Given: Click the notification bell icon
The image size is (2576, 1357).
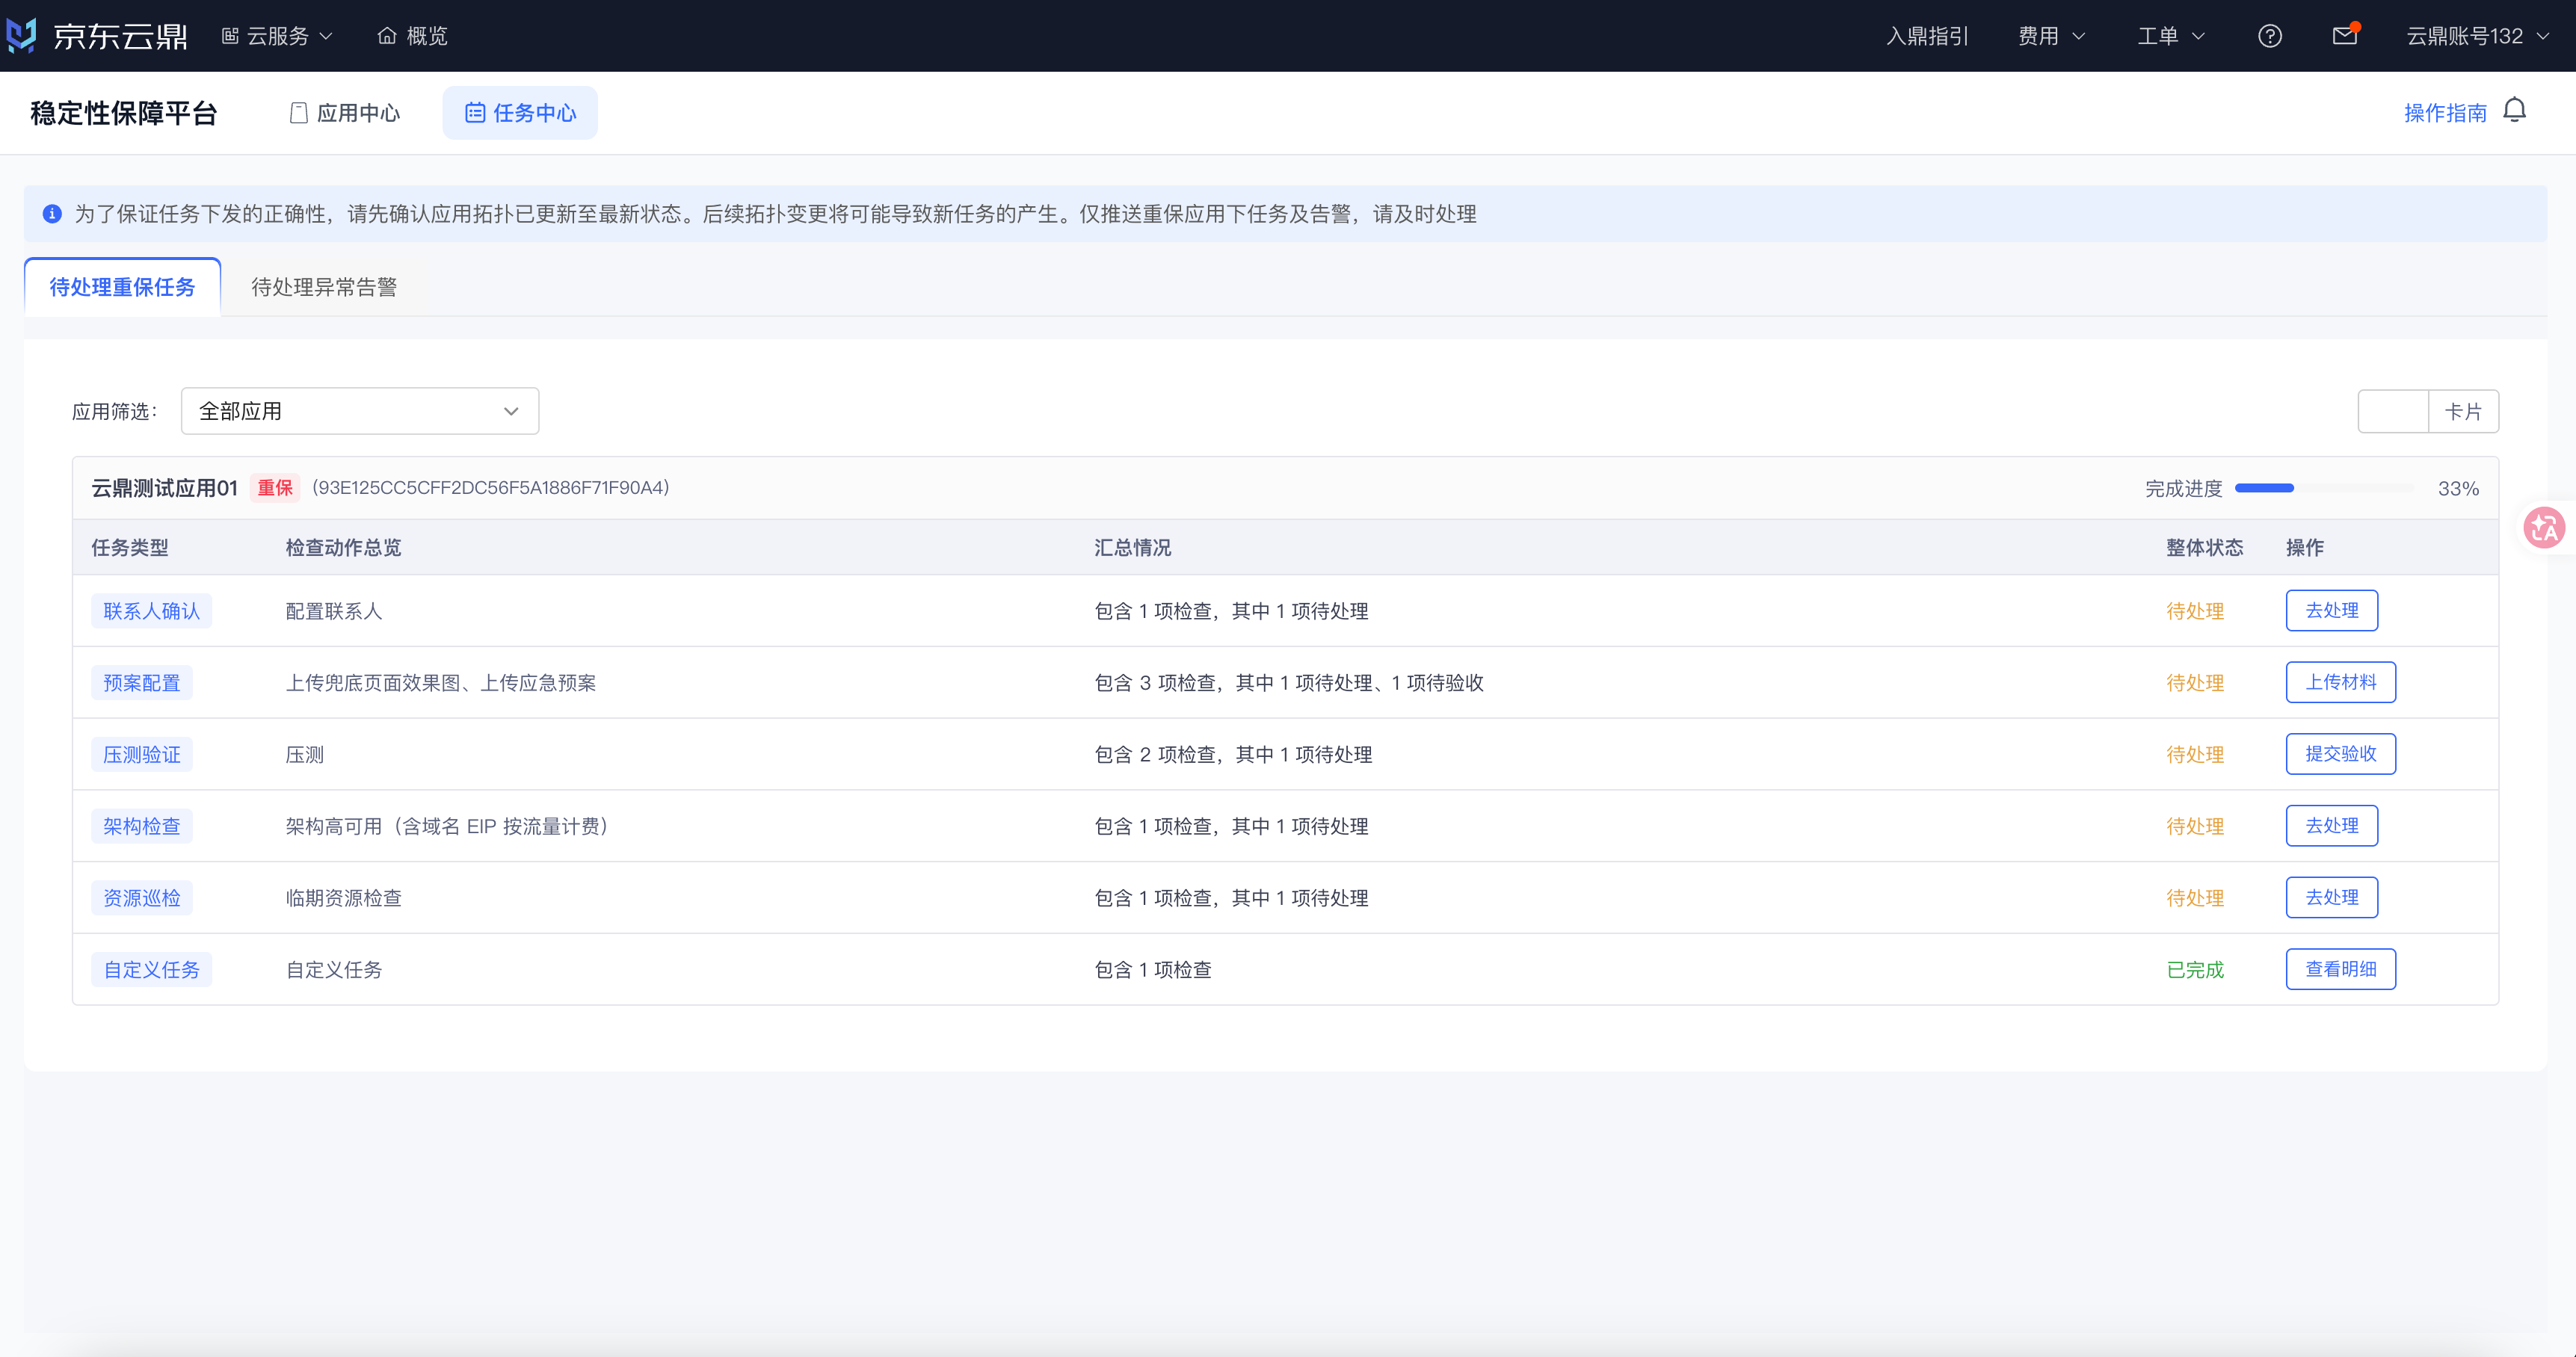Looking at the screenshot, I should point(2514,110).
